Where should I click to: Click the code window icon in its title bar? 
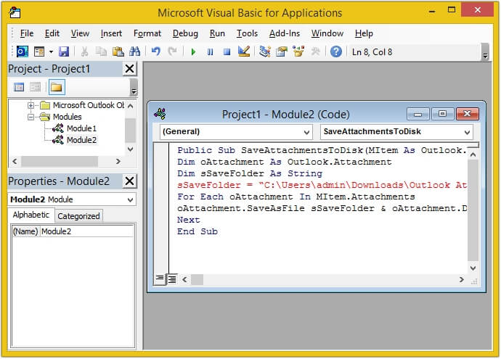pyautogui.click(x=160, y=114)
